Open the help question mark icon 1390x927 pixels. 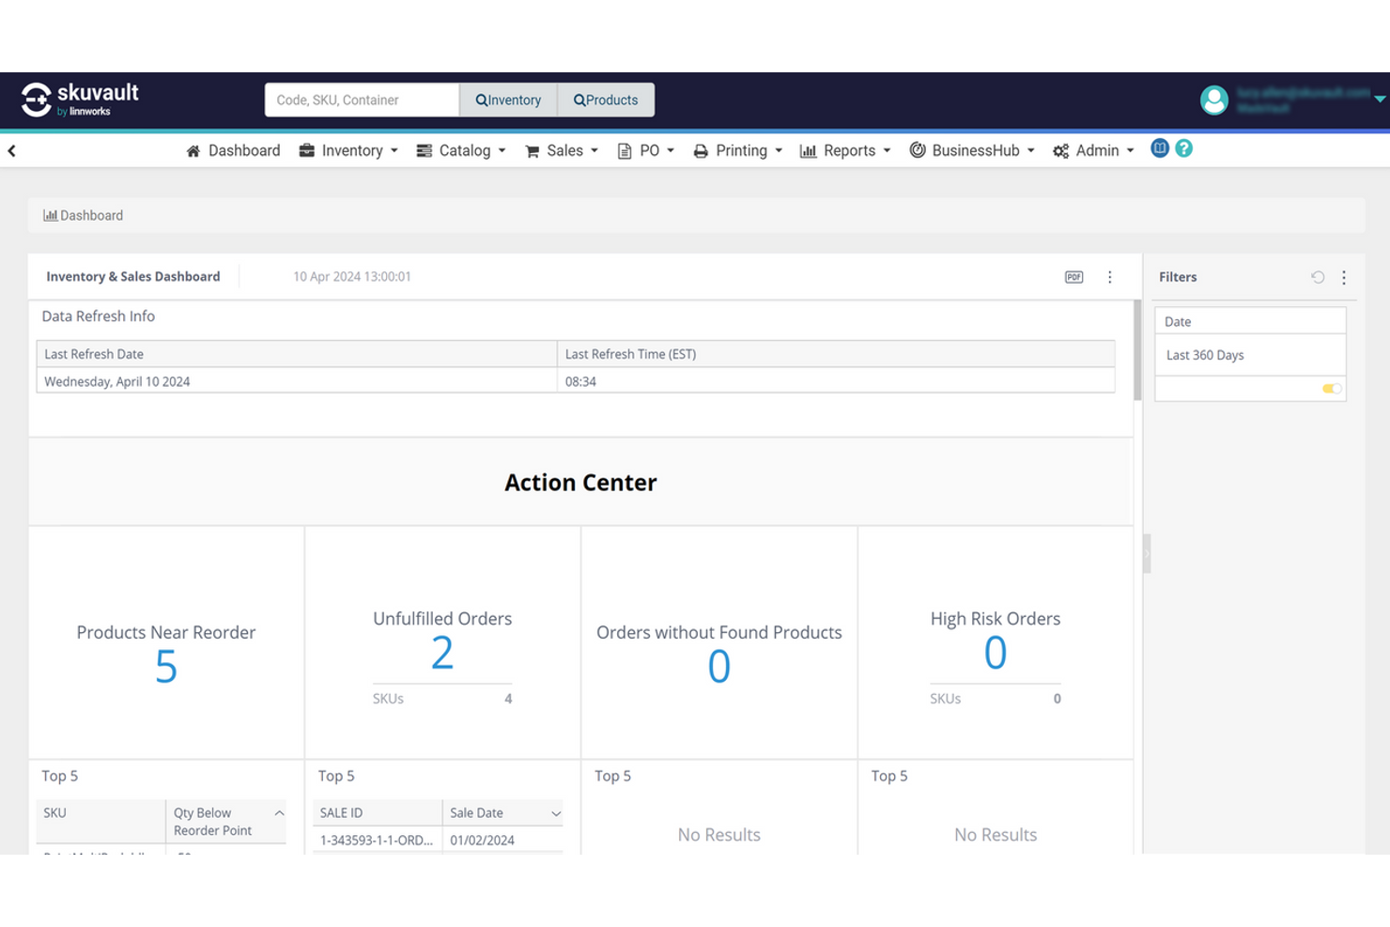pos(1183,148)
